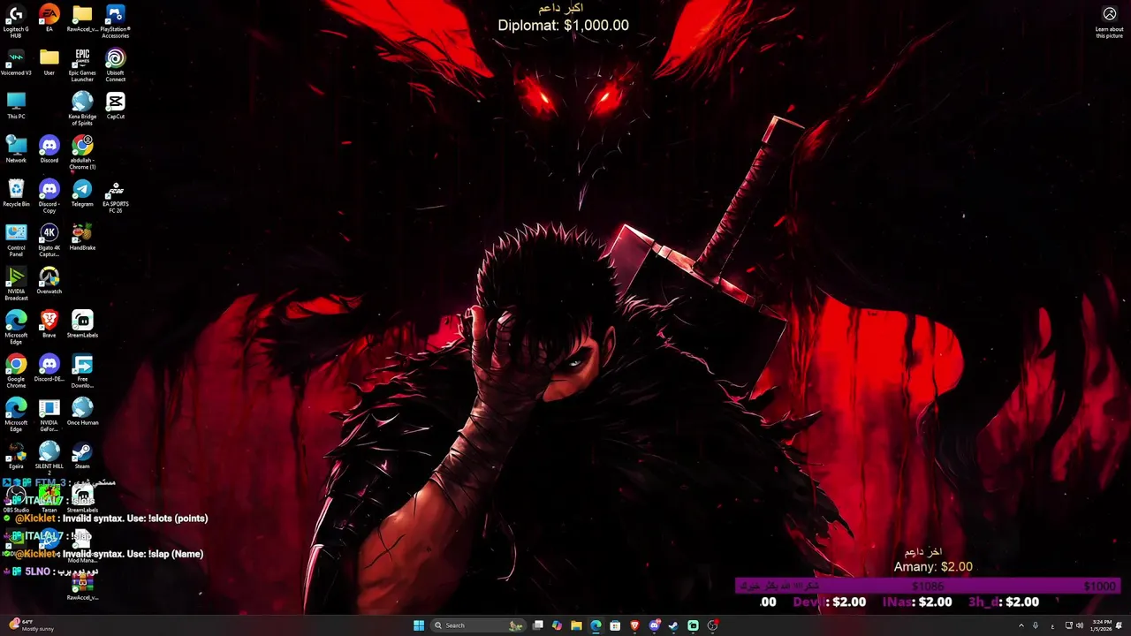Image resolution: width=1131 pixels, height=636 pixels.
Task: Switch to Streamlabs on the taskbar
Action: 693,625
